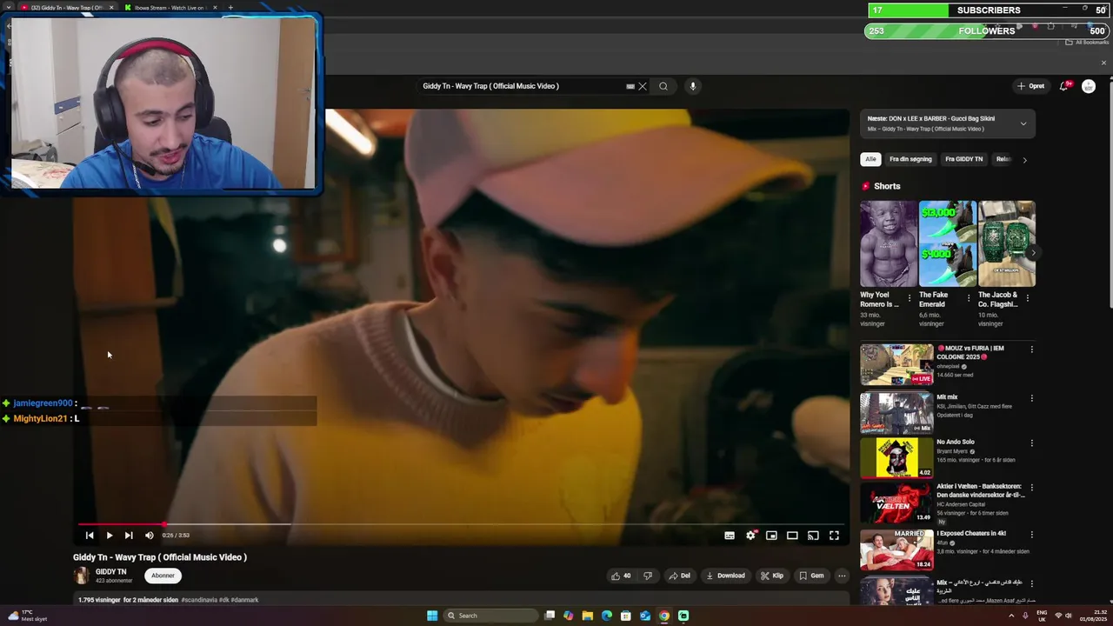Skip to the next video

coord(129,536)
